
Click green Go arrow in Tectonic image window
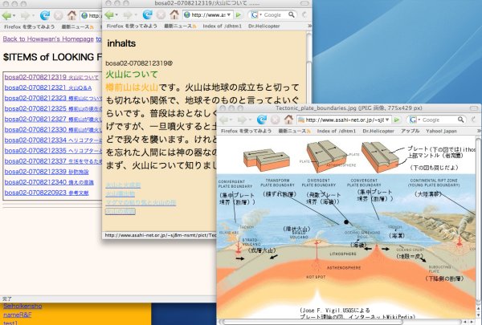(x=397, y=120)
